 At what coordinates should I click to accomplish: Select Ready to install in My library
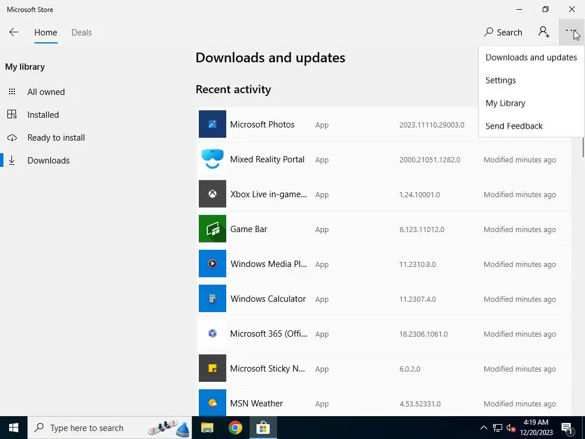point(56,138)
